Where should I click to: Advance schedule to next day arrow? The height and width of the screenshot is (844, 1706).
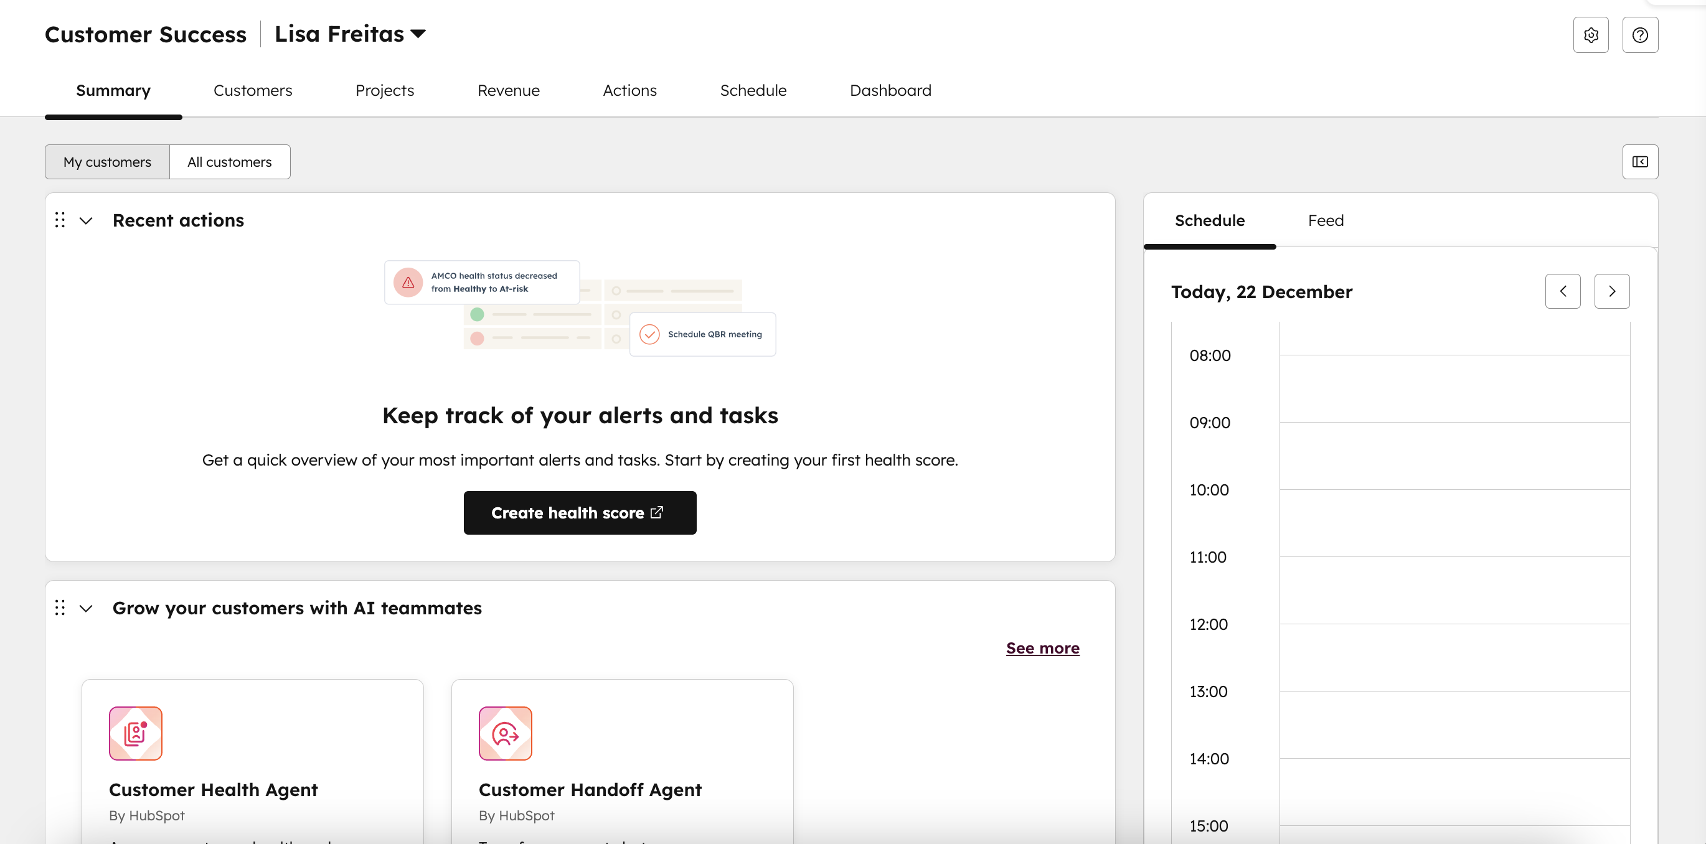point(1613,291)
